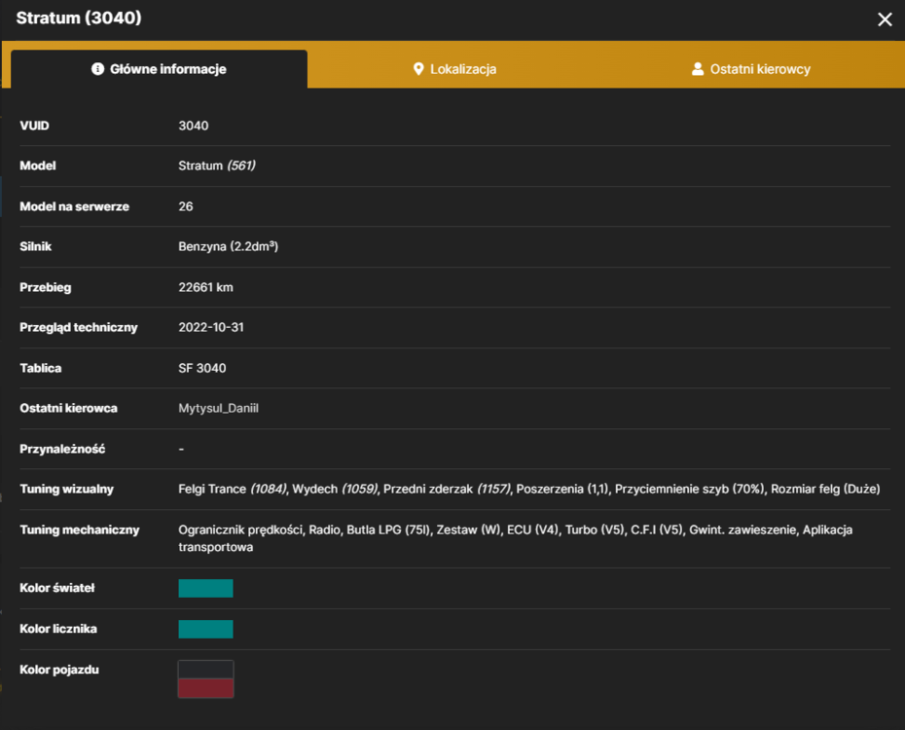Click the person icon for drivers
Viewport: 905px width, 730px height.
(x=697, y=69)
